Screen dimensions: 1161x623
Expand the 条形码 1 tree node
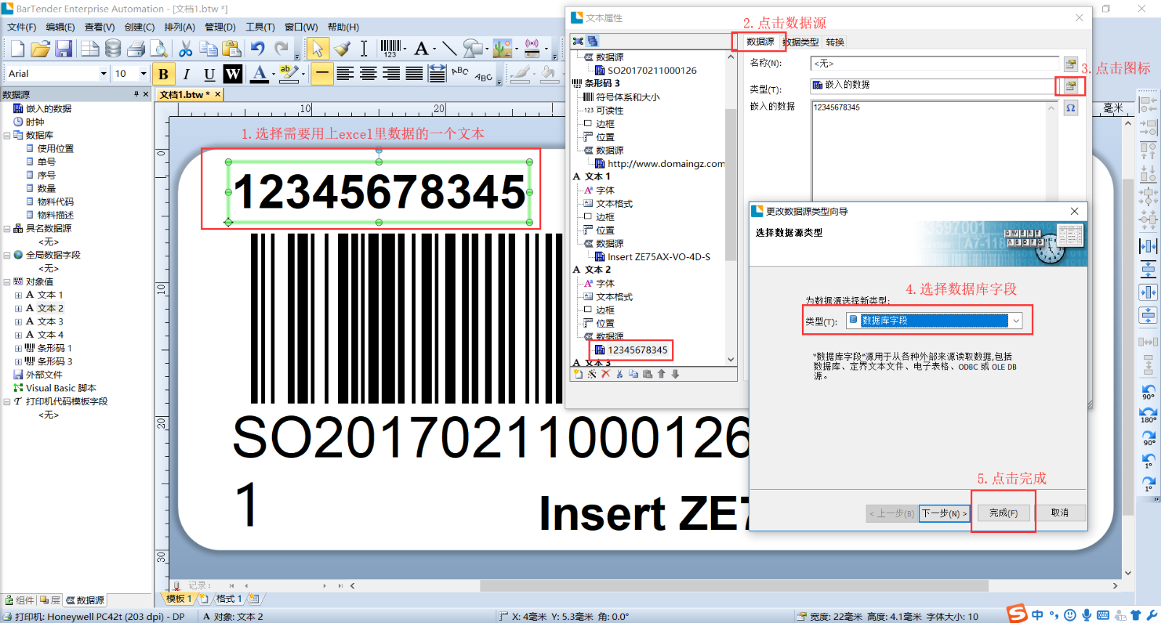[18, 349]
